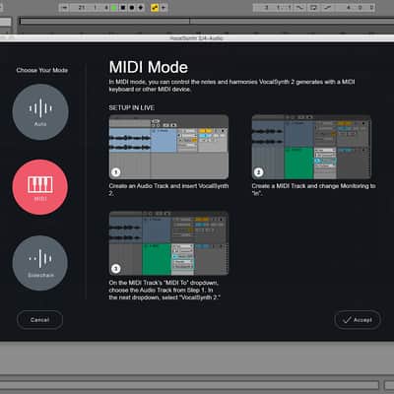394x394 pixels.
Task: Start playback with the green Play button
Action: click(x=114, y=7)
